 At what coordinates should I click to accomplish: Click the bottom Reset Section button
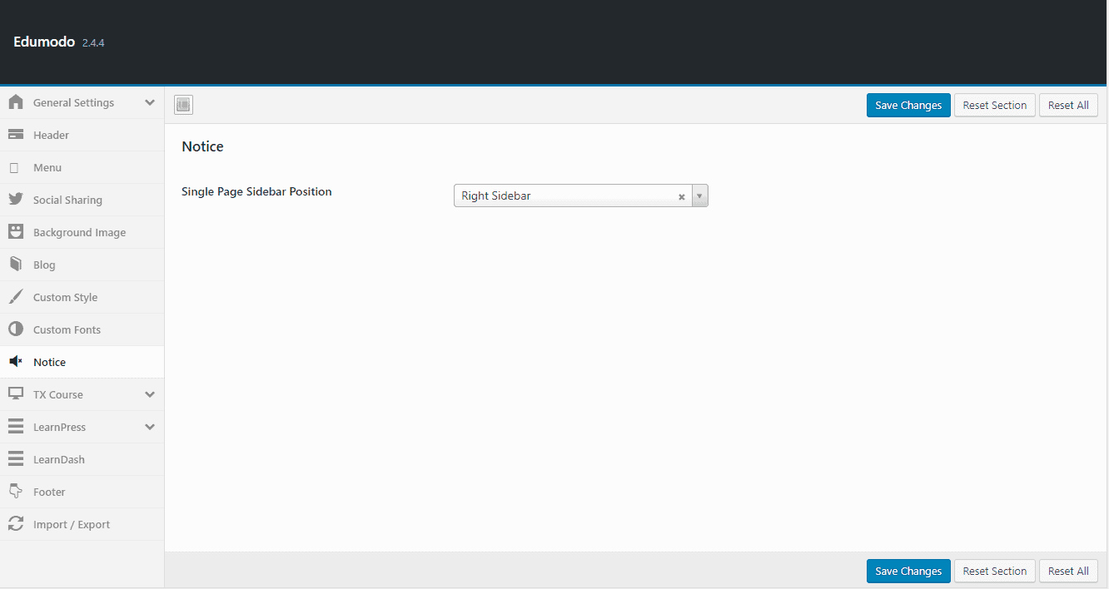[x=994, y=572]
